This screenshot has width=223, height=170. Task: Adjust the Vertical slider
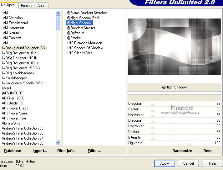tap(174, 132)
